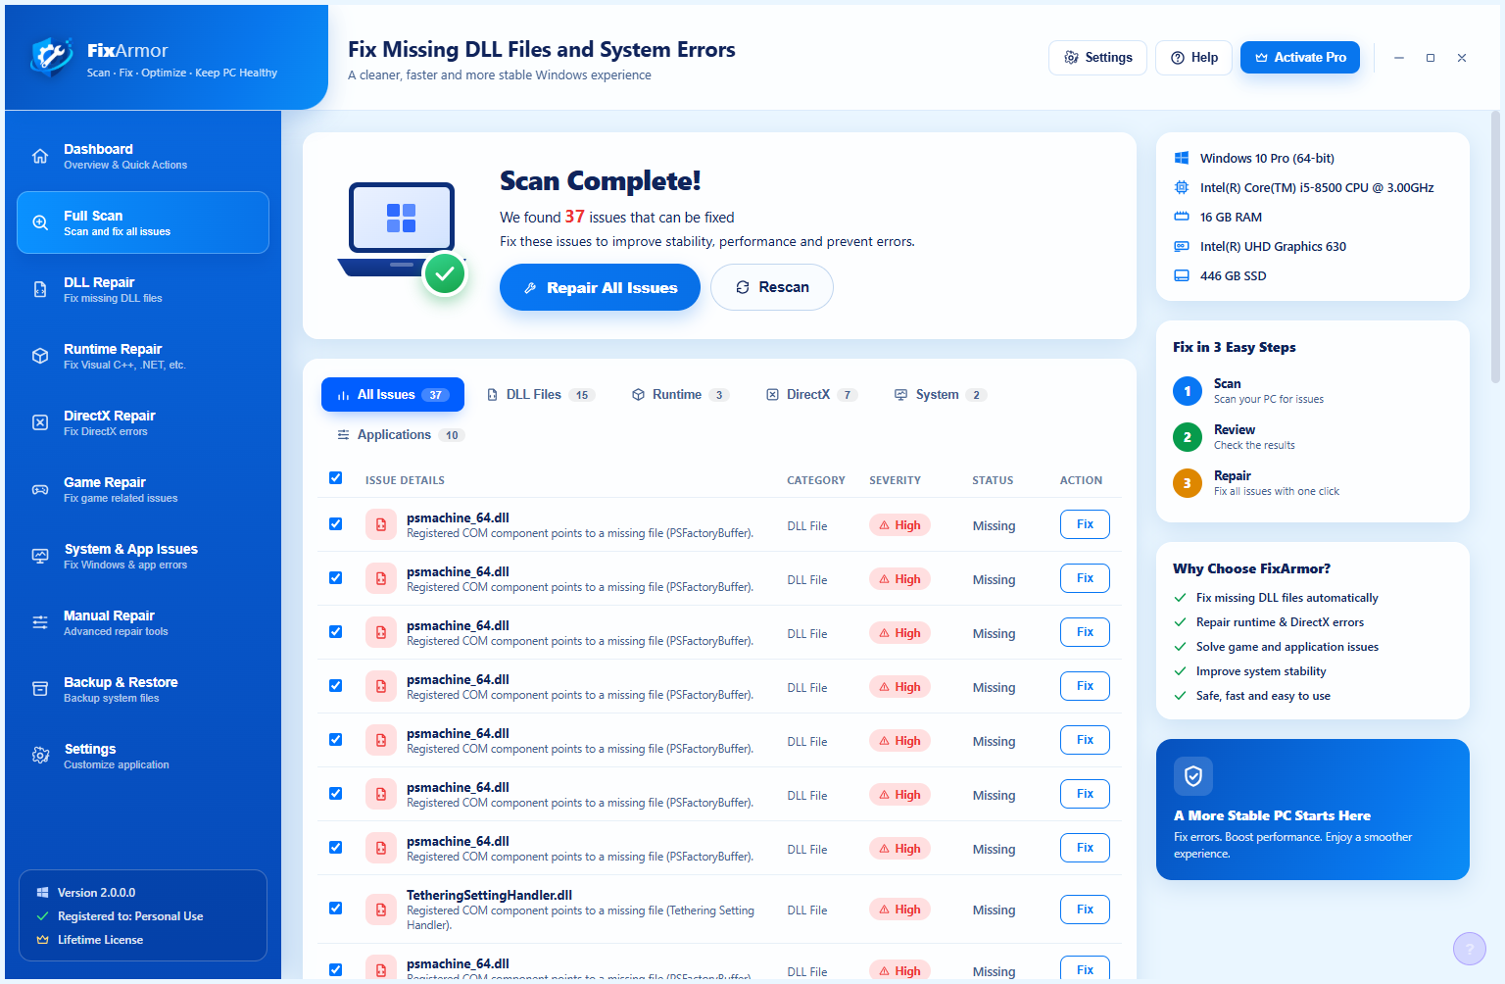
Task: Click the round help bubble at bottom right
Action: 1470,949
